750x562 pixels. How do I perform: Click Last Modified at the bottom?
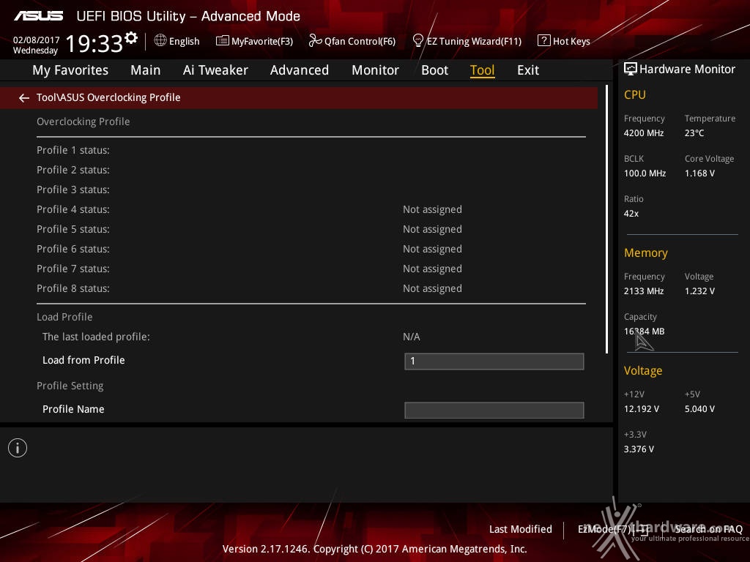coord(521,529)
